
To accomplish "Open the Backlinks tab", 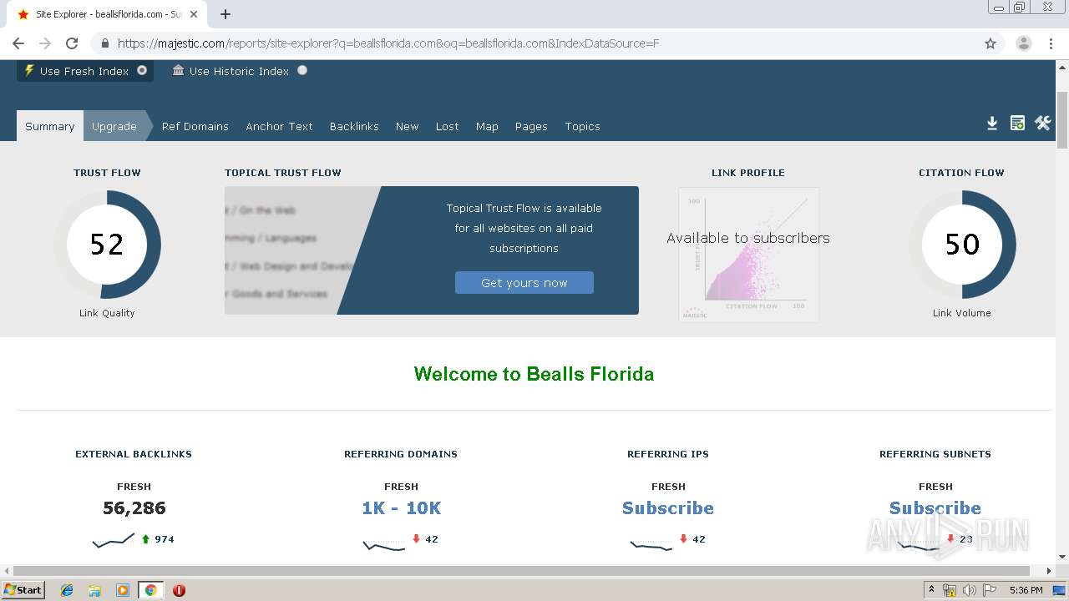I will click(354, 126).
